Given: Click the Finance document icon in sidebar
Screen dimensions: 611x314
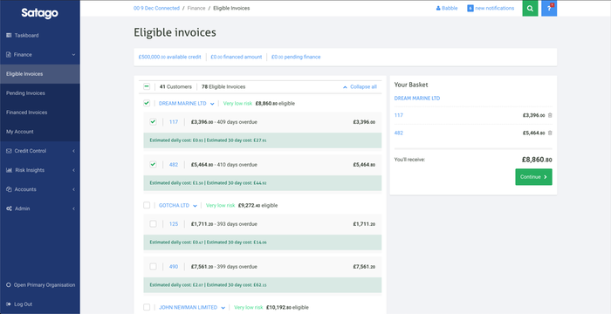Looking at the screenshot, I should tap(9, 55).
